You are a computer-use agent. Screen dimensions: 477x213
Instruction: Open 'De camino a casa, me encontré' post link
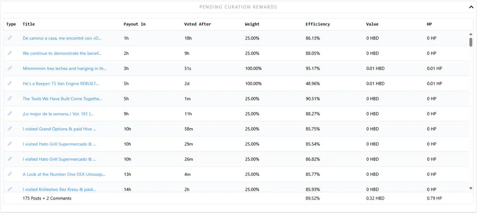[x=62, y=38]
